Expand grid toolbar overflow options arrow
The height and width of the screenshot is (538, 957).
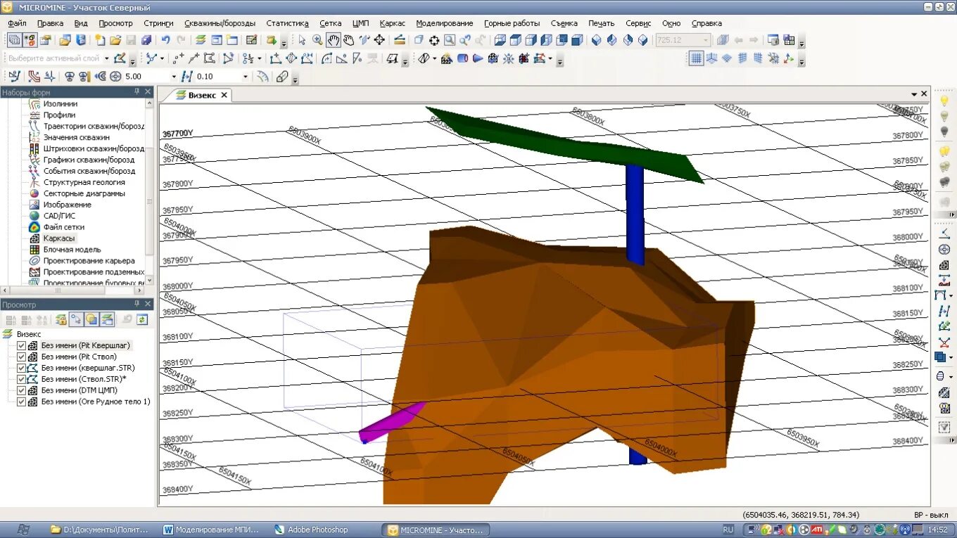point(801,60)
